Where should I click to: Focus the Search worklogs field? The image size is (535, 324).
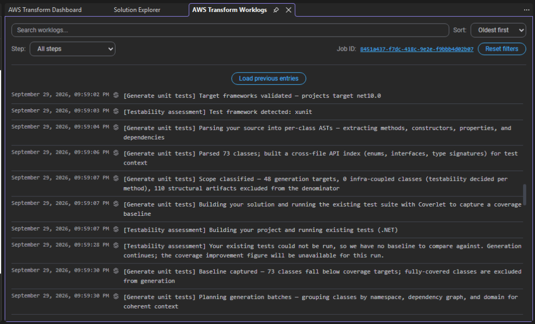click(230, 30)
